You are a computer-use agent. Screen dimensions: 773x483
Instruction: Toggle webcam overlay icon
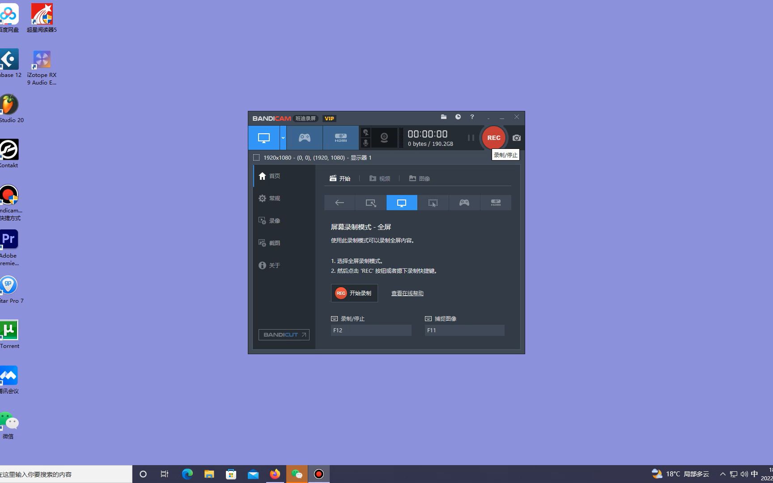tap(384, 138)
